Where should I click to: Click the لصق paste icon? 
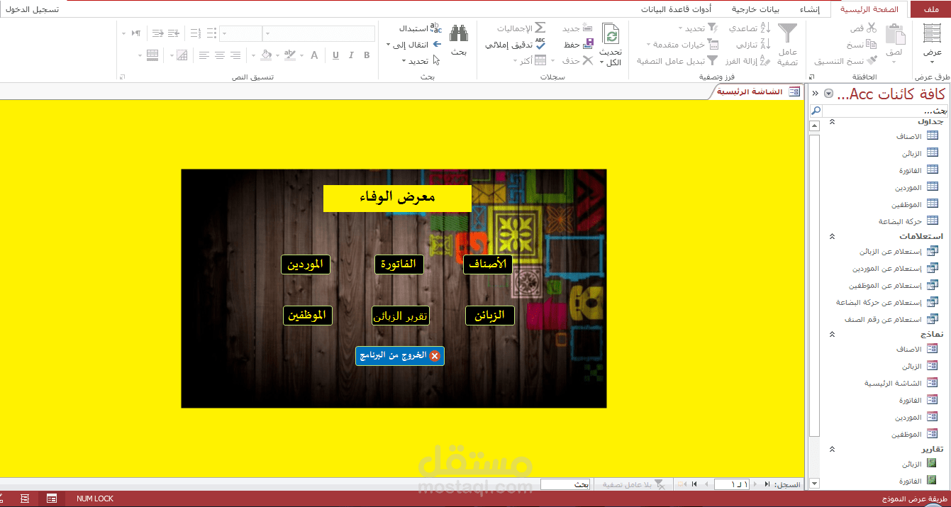click(895, 34)
